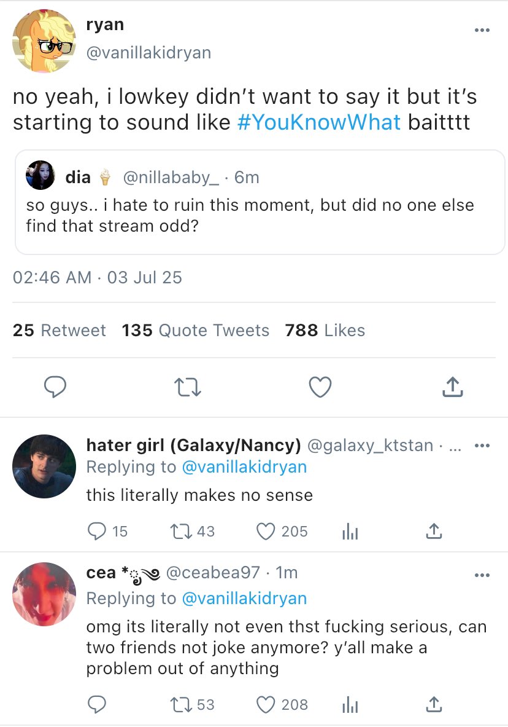Like cea's reply with 208 likes

pos(266,704)
